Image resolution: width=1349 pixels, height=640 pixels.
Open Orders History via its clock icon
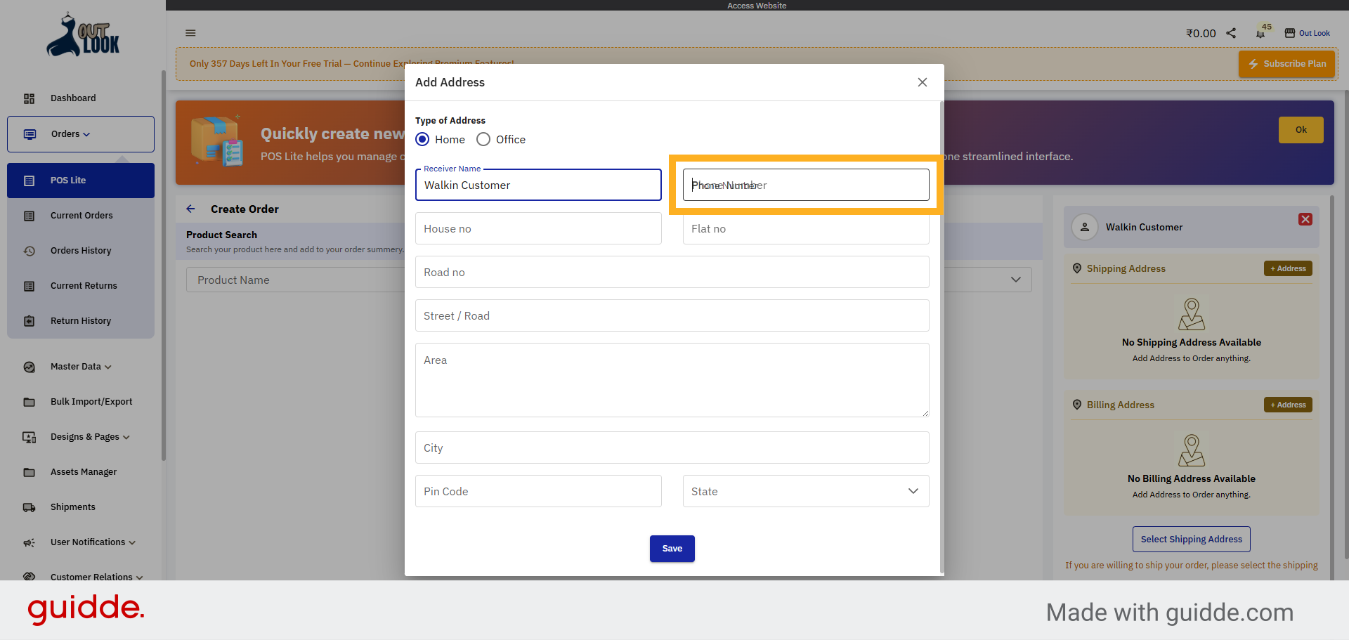(x=30, y=251)
